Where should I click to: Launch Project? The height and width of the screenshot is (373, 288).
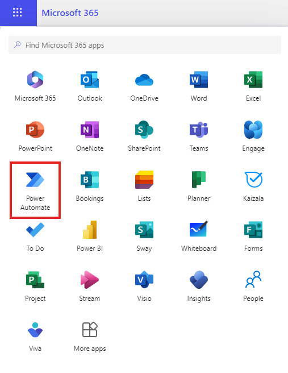tap(35, 287)
